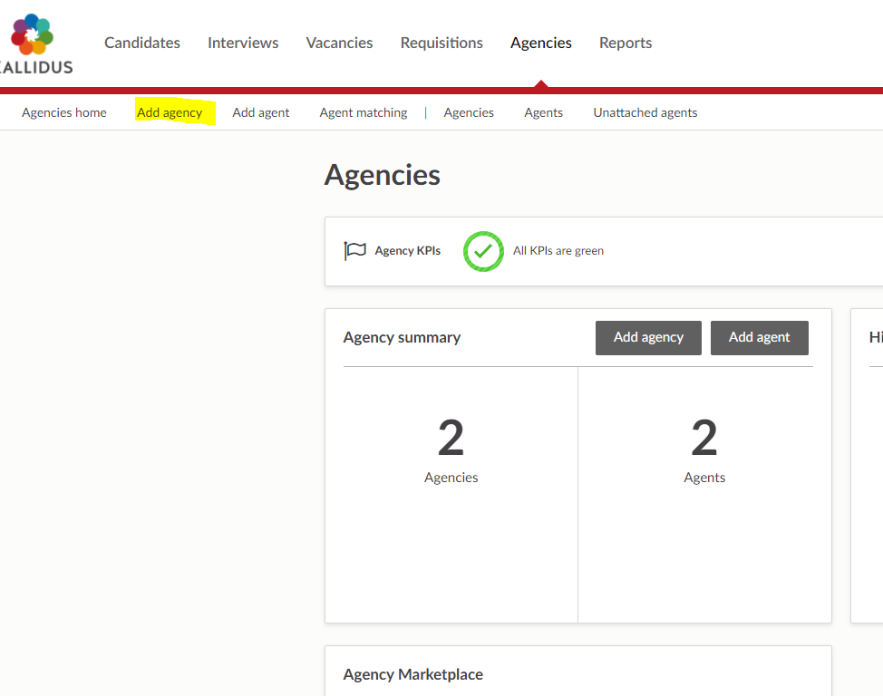Click the Agency KPIs flag icon
Image resolution: width=883 pixels, height=696 pixels.
coord(355,250)
